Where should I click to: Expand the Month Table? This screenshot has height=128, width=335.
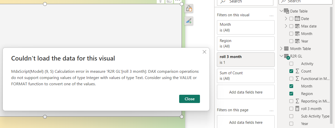[281, 48]
